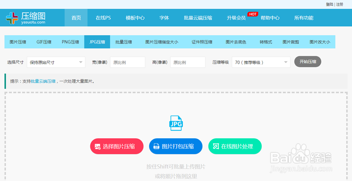Open 帮助中心 in the navigation bar
Screen dimensions: 352x181
pyautogui.click(x=270, y=18)
